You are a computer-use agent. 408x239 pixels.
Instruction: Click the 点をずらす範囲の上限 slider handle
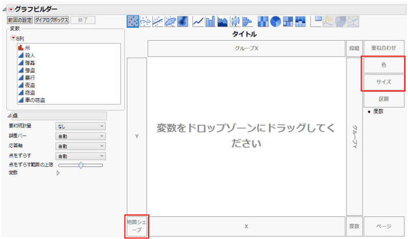coord(81,165)
